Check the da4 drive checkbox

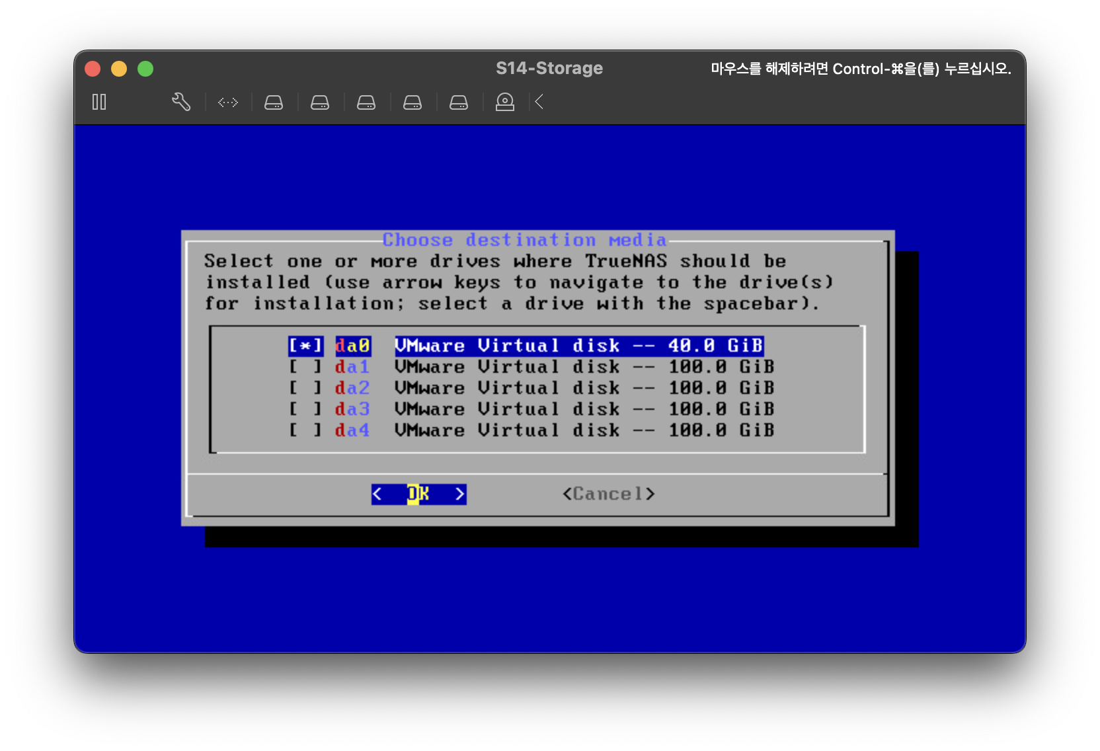tap(305, 430)
